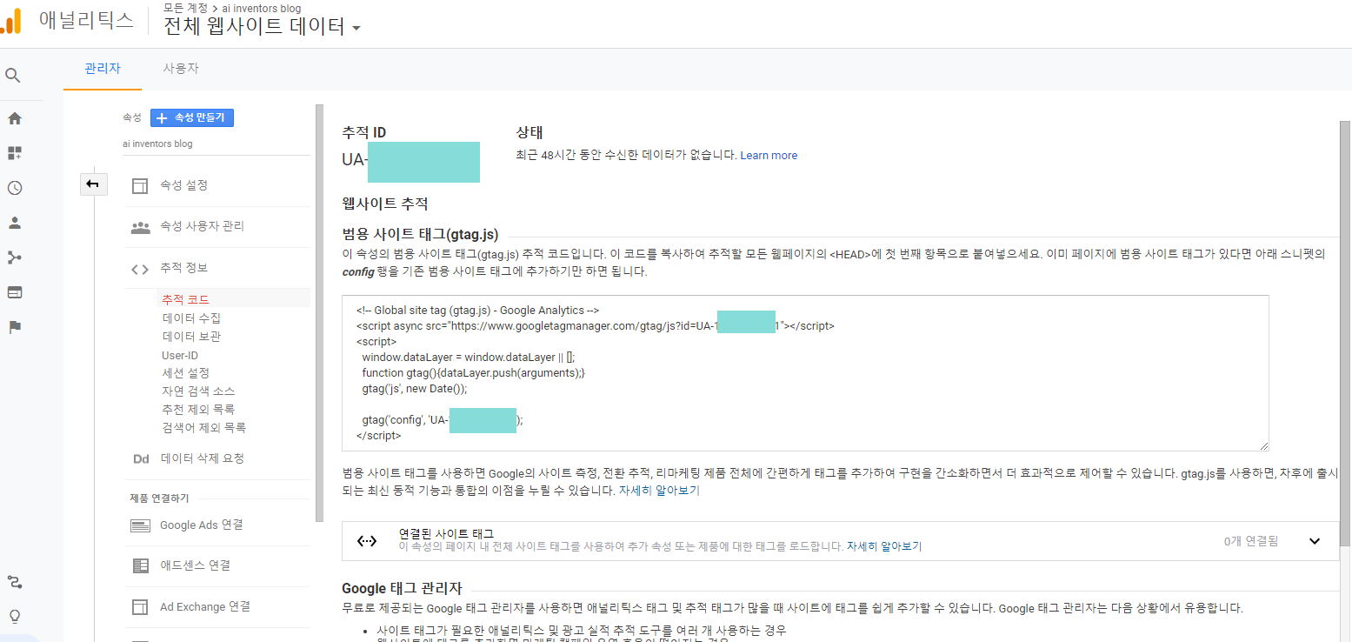
Task: Switch to the 관리자 tab
Action: pos(103,69)
